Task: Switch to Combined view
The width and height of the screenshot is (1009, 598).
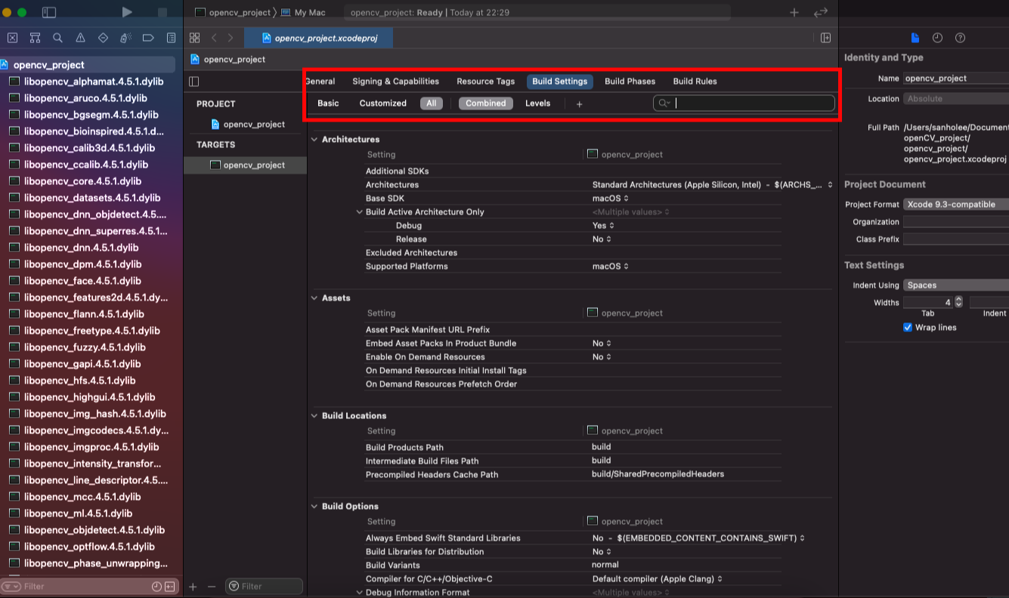Action: (x=486, y=103)
